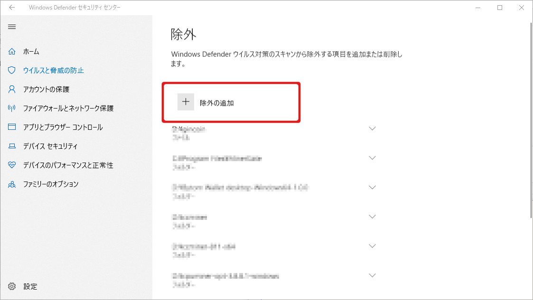Viewport: 533px width, 300px height.
Task: Open ファミリーのオプション via its people icon
Action: click(x=12, y=184)
